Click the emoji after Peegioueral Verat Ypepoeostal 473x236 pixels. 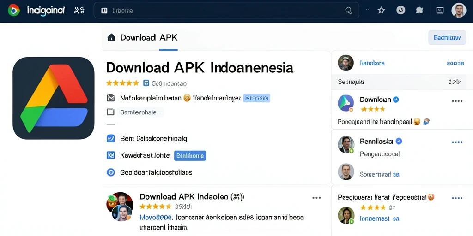431,197
